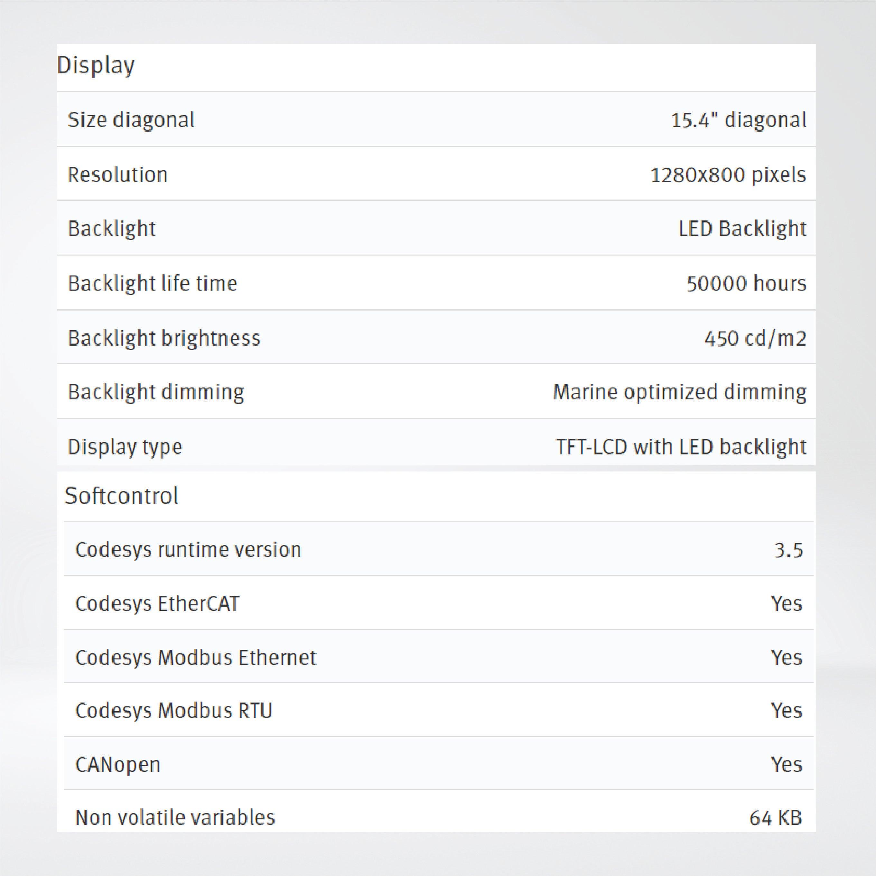Click the TFT-LCD with LED backlight value

pyautogui.click(x=681, y=447)
